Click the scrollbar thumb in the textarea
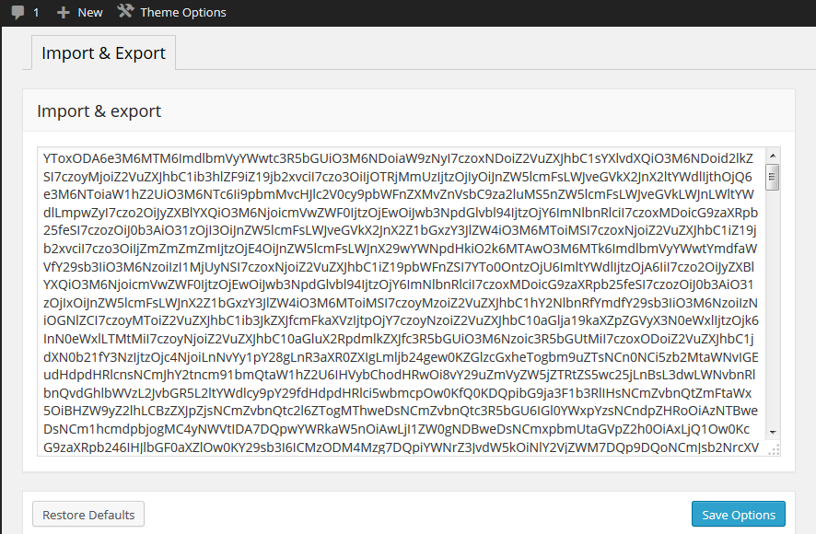 (773, 176)
